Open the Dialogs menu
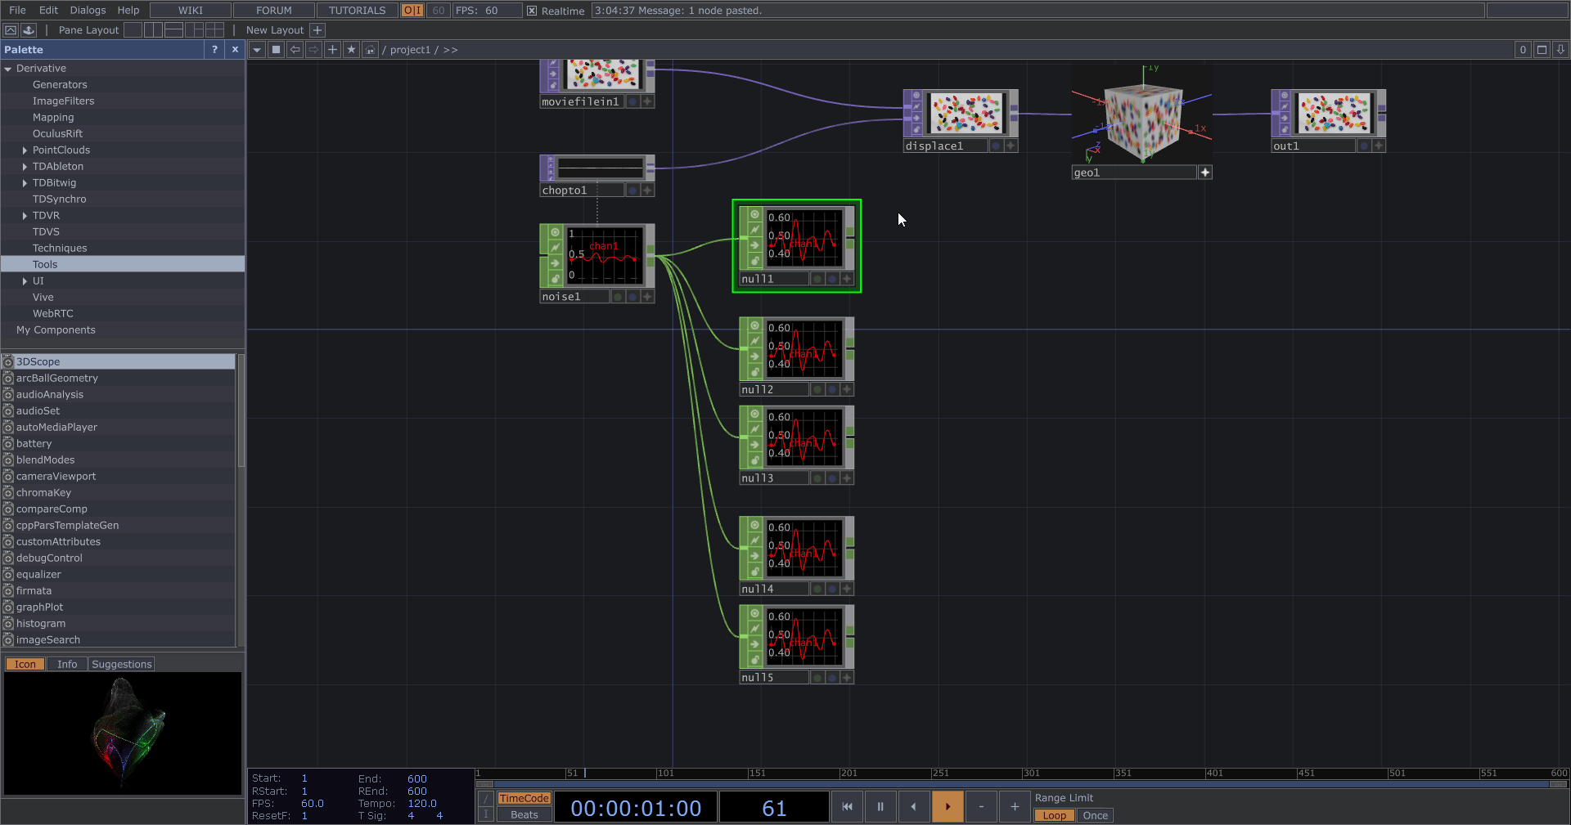 tap(88, 11)
